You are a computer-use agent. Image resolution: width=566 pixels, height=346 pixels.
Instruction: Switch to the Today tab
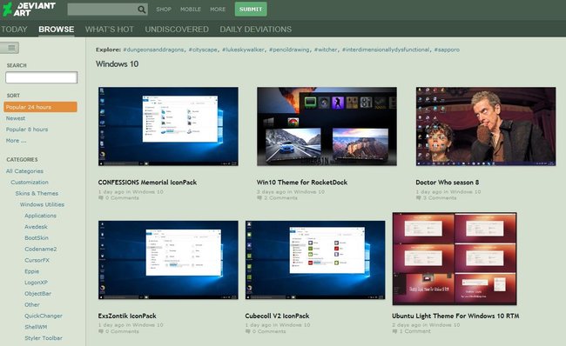tap(14, 30)
